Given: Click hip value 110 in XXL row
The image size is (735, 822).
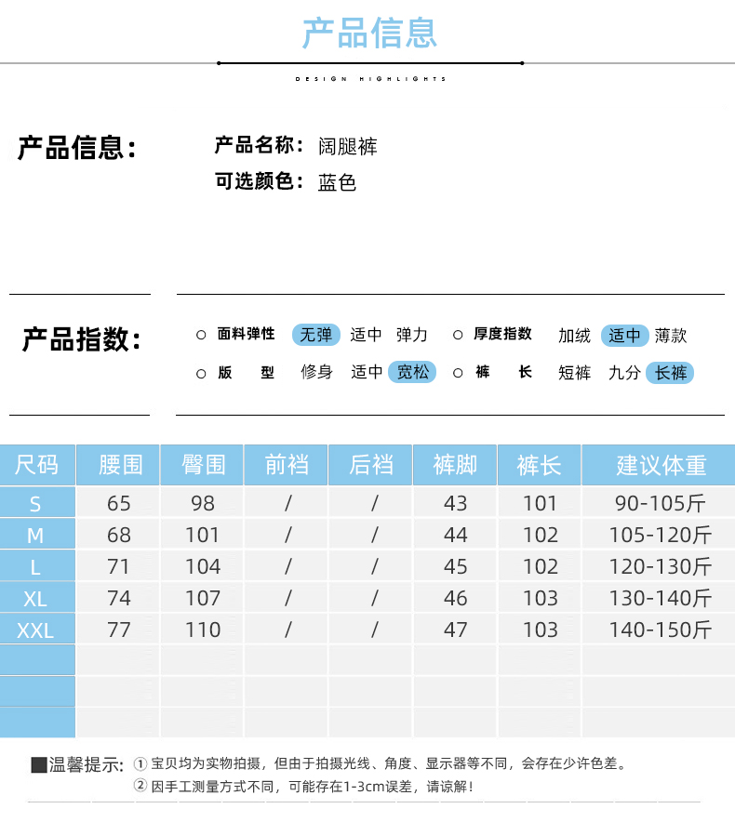Looking at the screenshot, I should coord(203,630).
